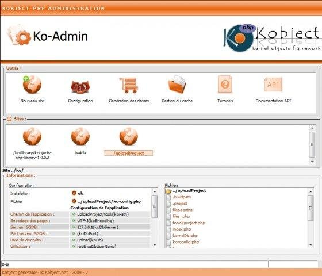
Task: Select kernelDb.php in Fichiers list
Action: [185, 236]
